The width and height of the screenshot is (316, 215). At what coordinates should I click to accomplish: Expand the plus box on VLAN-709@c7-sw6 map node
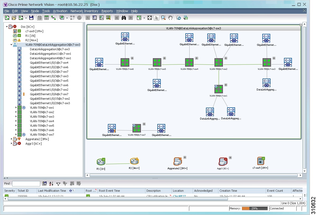pos(132,58)
